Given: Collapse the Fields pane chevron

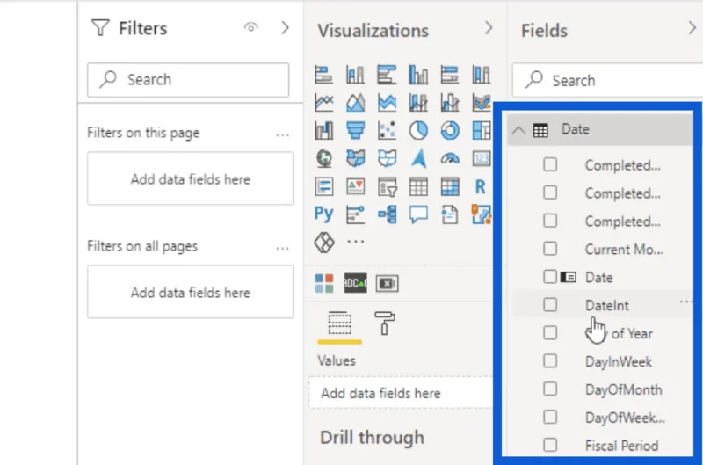Looking at the screenshot, I should tap(692, 28).
